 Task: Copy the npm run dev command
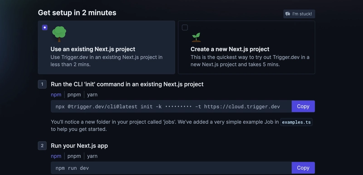(303, 168)
